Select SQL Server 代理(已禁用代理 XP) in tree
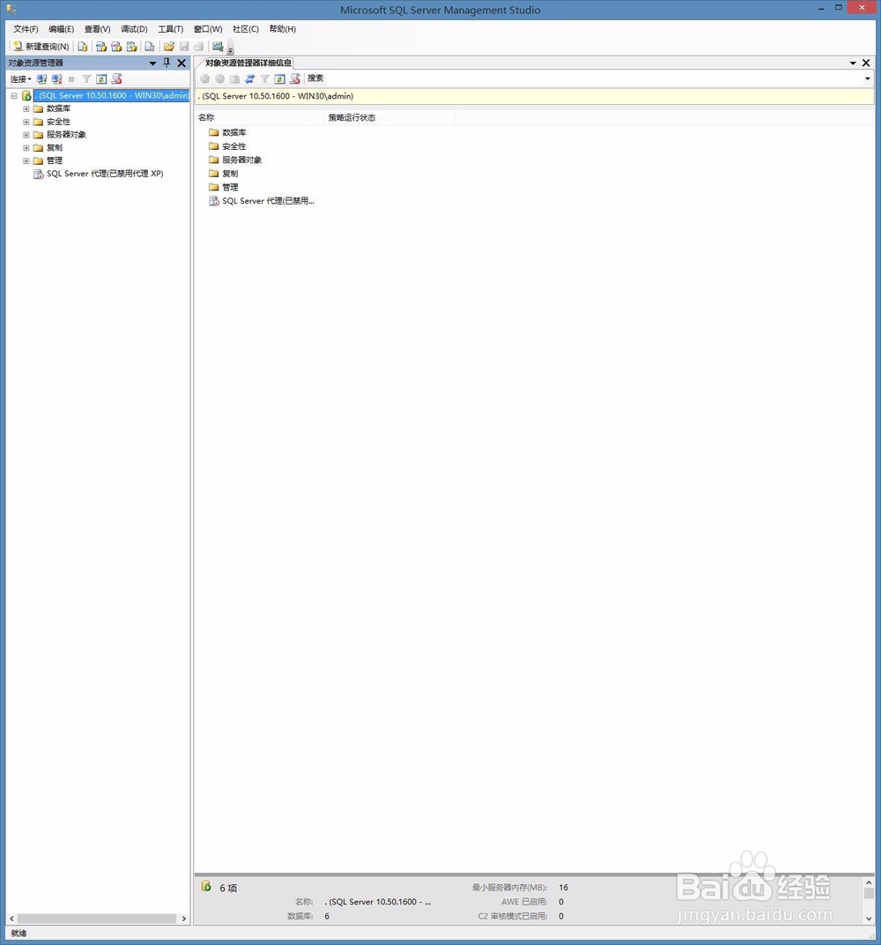 pos(105,174)
